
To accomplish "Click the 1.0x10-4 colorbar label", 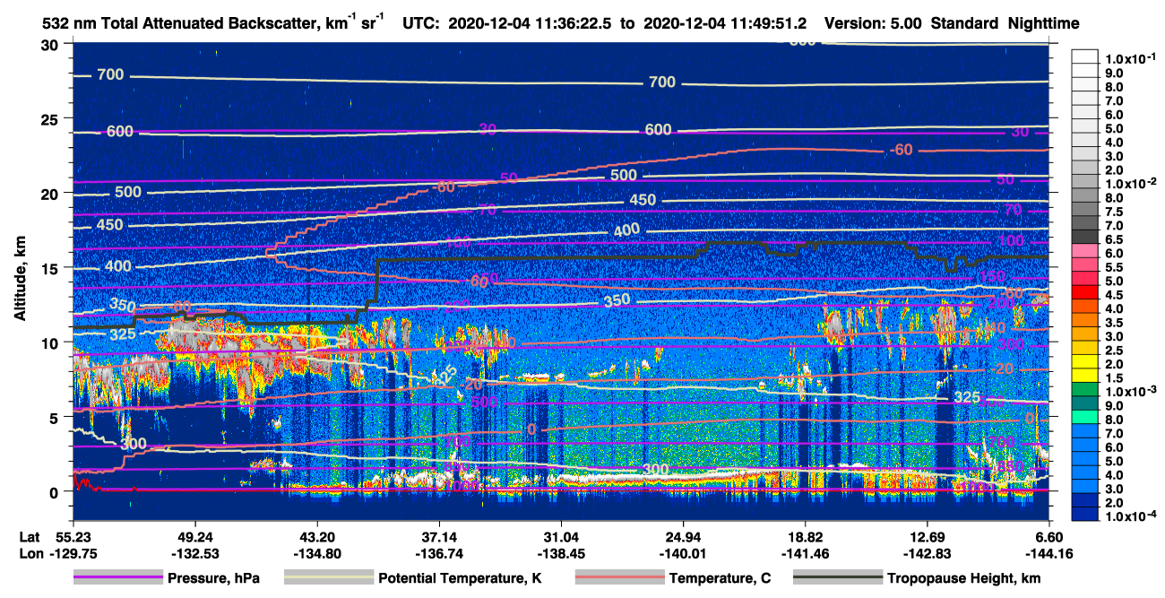I will coord(1131,516).
